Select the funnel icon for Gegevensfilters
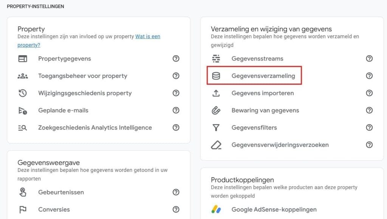The width and height of the screenshot is (387, 219). tap(216, 128)
